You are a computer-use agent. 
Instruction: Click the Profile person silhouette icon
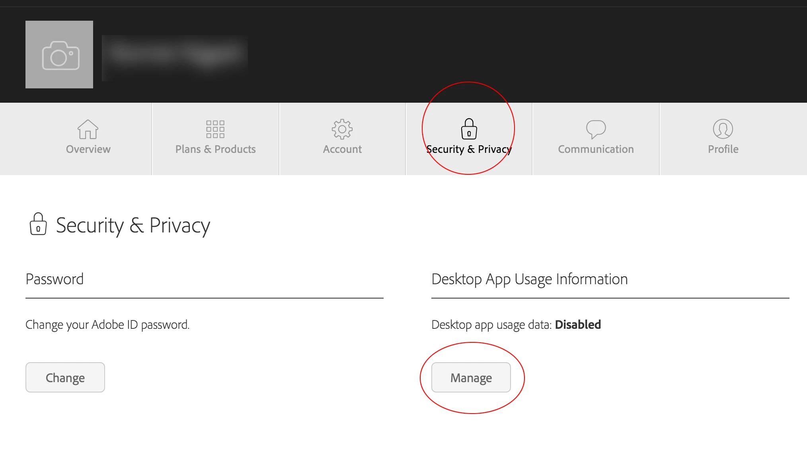(723, 129)
